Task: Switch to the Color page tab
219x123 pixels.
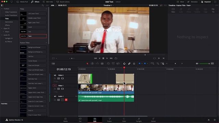Action: [124, 120]
